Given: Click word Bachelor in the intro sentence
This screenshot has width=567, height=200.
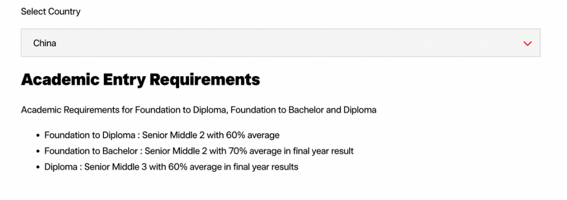Looking at the screenshot, I should click(x=306, y=110).
